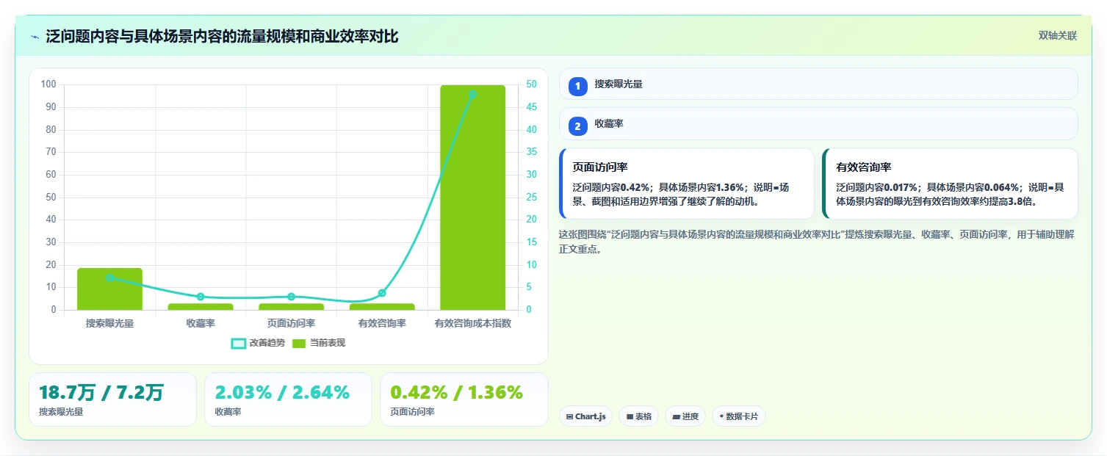Open the 0.42% / 1.36% stat card

tap(464, 399)
